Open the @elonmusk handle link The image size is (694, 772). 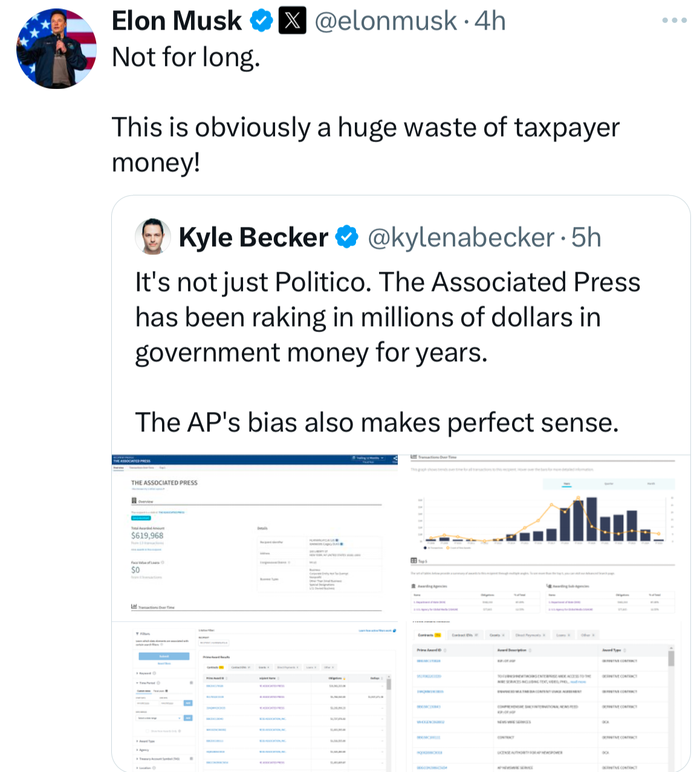coord(386,21)
